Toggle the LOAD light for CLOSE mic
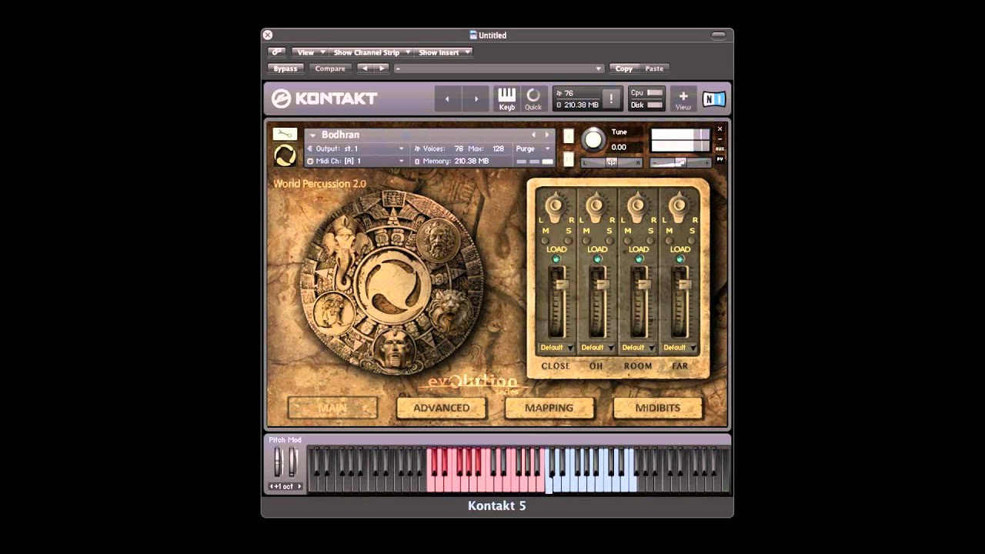 [x=556, y=259]
